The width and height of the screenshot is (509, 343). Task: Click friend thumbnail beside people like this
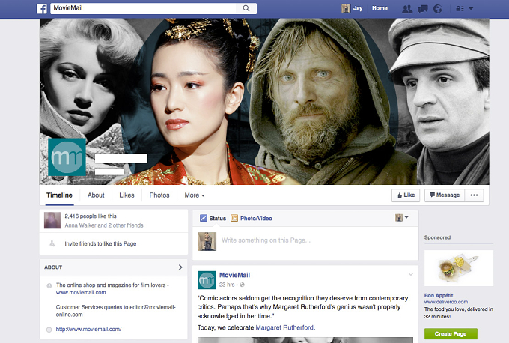pyautogui.click(x=52, y=220)
